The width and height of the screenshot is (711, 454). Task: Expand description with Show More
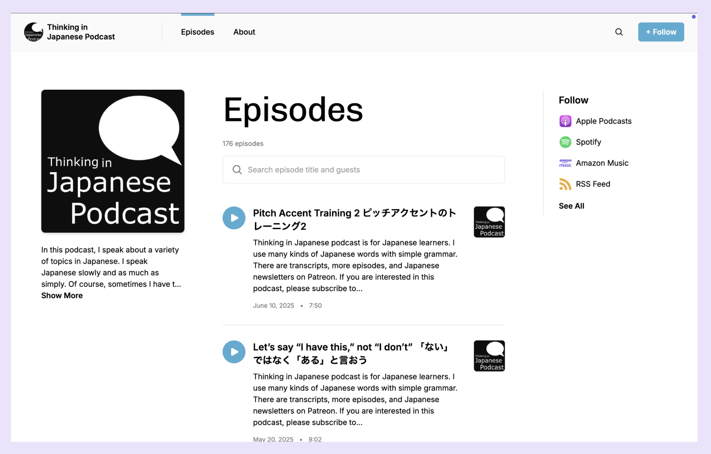pos(62,295)
